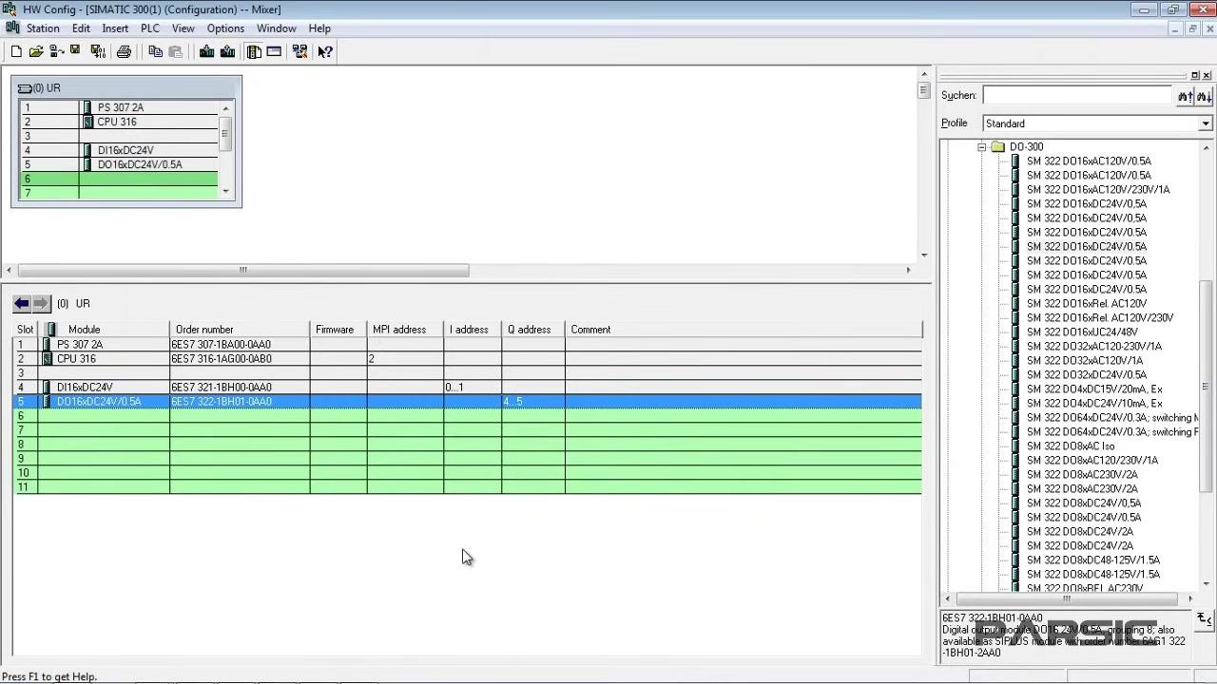Create a new station with the New icon

(x=16, y=51)
